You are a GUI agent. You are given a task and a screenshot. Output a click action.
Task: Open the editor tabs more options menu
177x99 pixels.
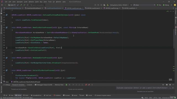coord(173,8)
